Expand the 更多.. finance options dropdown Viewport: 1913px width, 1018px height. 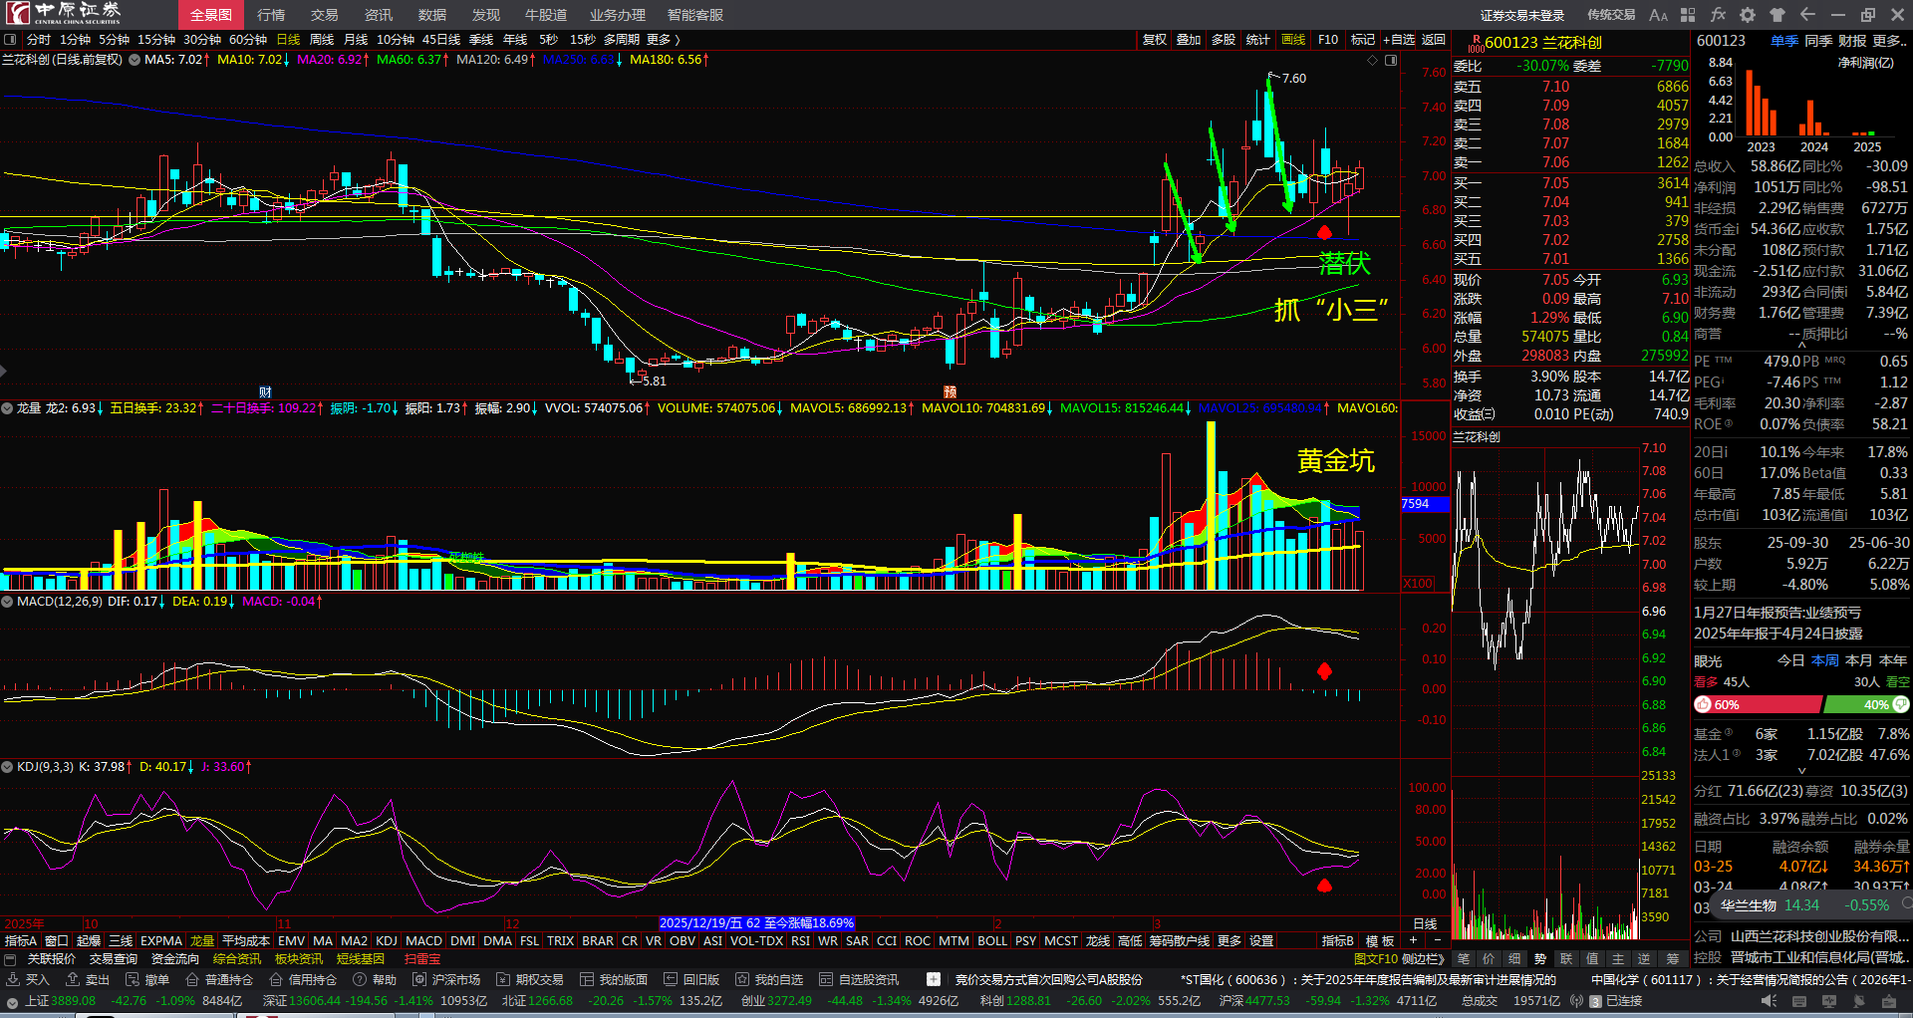(x=1890, y=41)
